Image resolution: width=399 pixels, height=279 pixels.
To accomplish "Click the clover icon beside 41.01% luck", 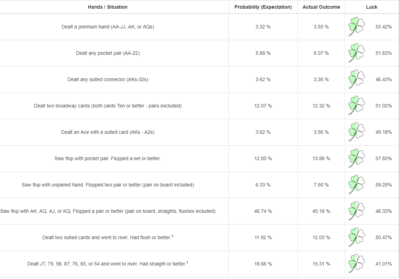I will coord(357,264).
